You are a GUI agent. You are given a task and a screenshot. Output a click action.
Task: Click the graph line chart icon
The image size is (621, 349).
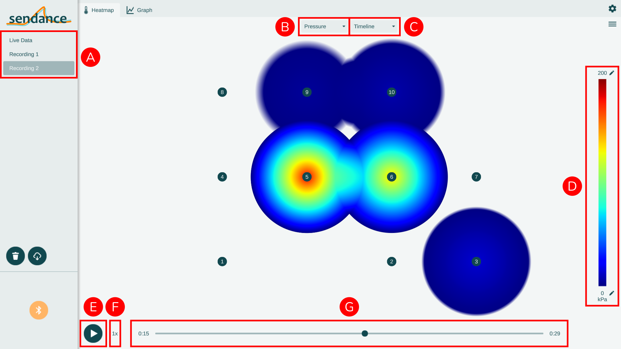[131, 10]
